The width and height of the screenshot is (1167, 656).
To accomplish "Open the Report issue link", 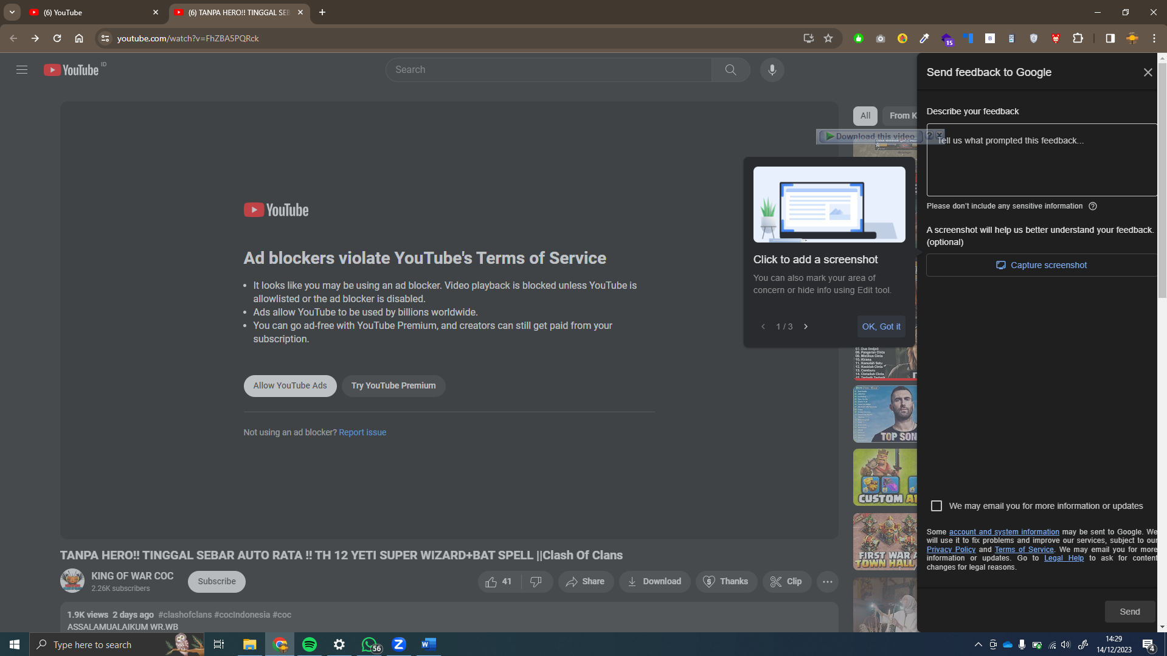I will 362,432.
